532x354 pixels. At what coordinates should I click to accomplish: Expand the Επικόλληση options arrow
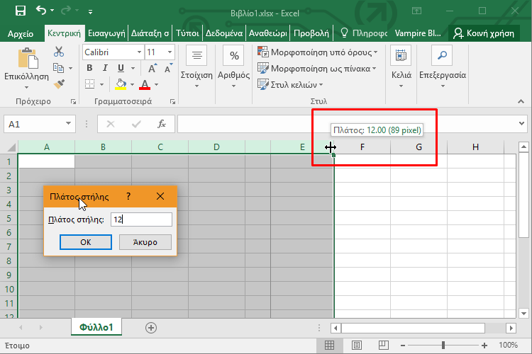[x=26, y=87]
